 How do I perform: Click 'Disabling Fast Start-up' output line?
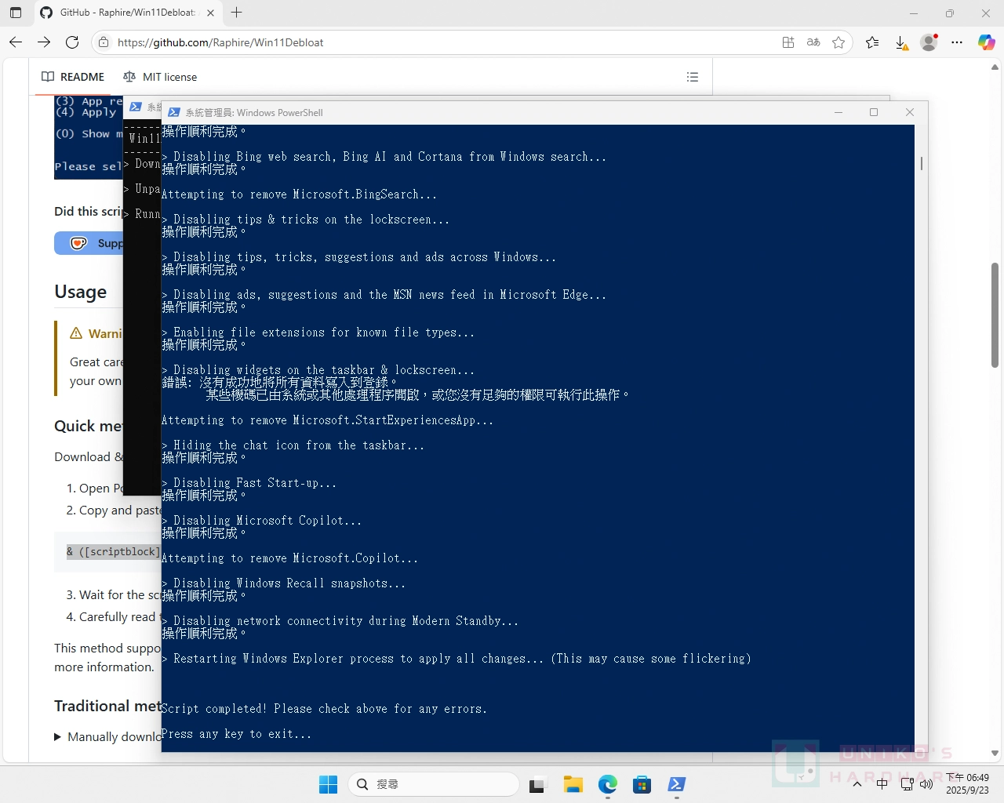click(x=249, y=483)
